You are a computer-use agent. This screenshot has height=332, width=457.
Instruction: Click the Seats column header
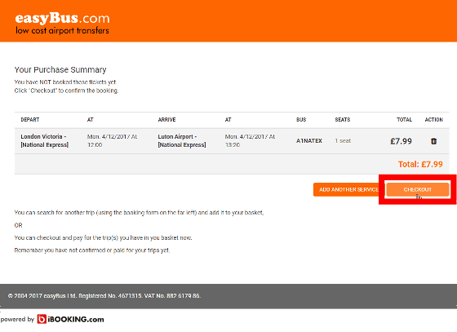point(343,120)
